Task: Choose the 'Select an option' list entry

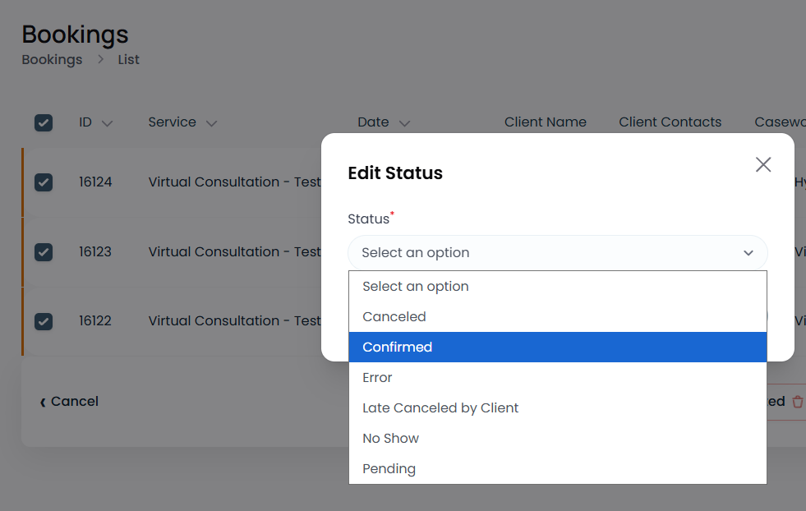Action: [558, 287]
